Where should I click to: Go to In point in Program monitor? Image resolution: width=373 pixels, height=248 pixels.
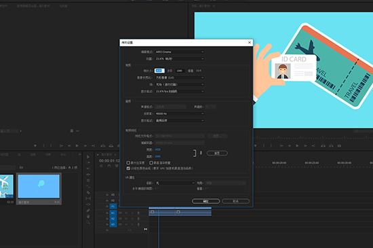click(281, 145)
